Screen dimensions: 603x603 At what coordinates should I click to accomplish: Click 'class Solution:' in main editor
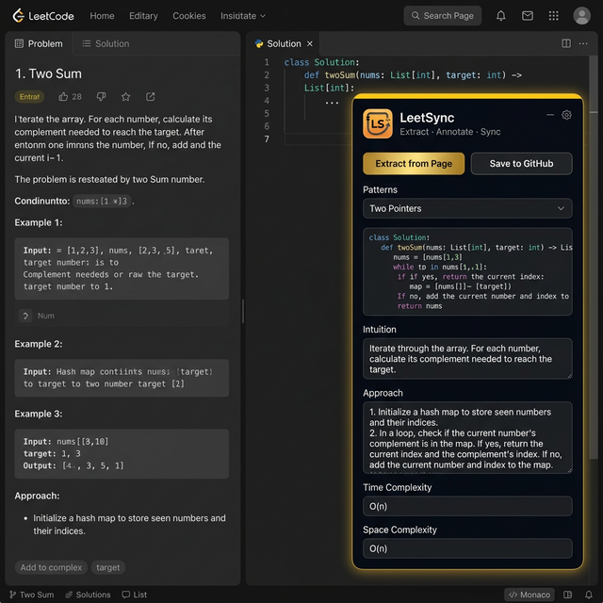(x=321, y=62)
